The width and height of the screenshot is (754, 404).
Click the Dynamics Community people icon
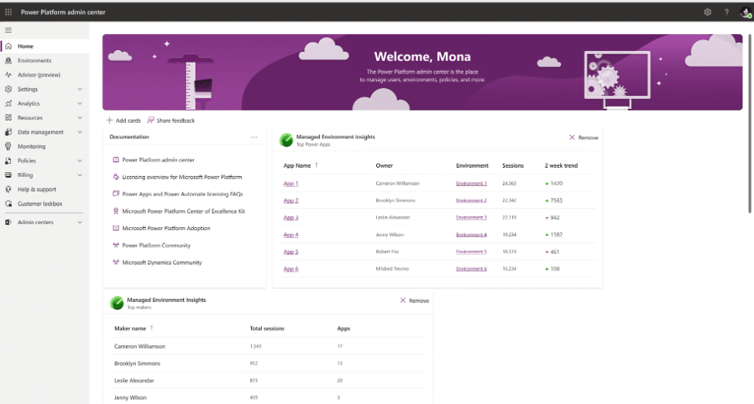point(116,262)
